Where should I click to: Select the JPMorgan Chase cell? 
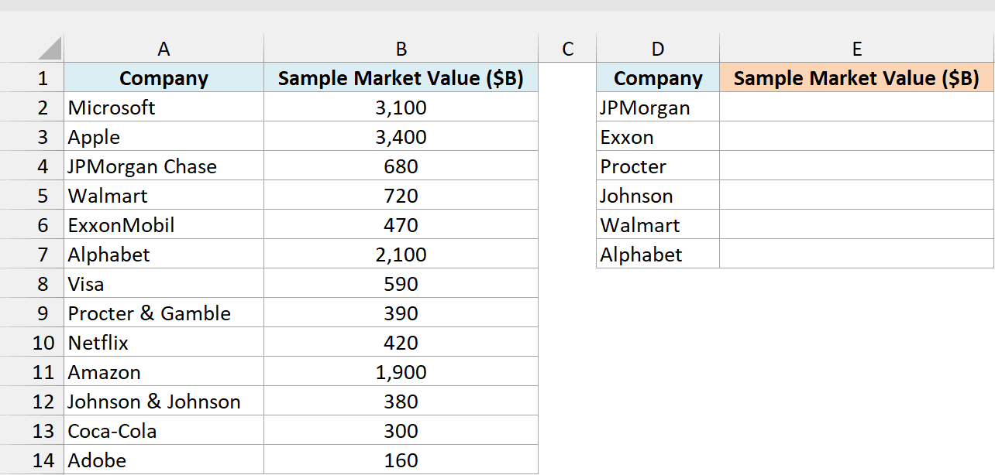click(x=164, y=166)
